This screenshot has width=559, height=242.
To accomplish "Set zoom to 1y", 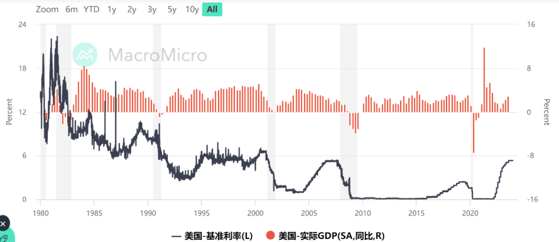I will point(112,10).
